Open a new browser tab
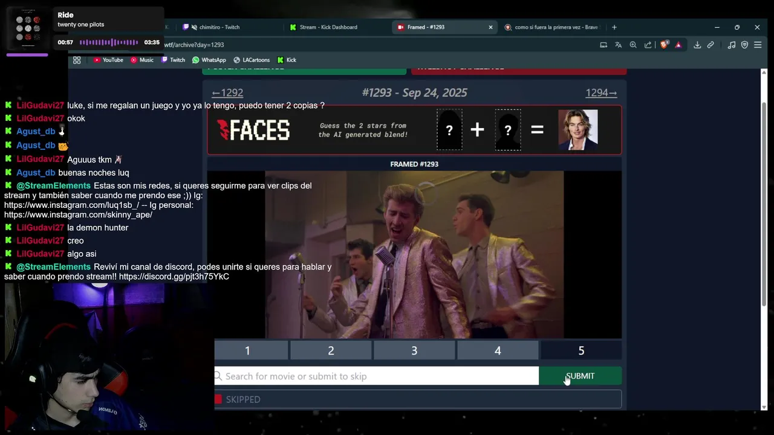 [614, 27]
